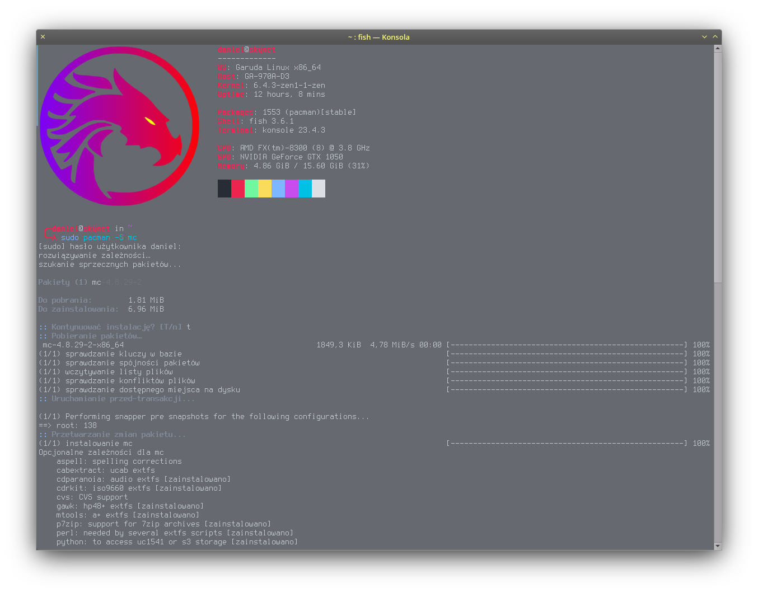This screenshot has width=758, height=593.
Task: Click the "Host: GA-970A-D3" line
Action: click(x=254, y=77)
